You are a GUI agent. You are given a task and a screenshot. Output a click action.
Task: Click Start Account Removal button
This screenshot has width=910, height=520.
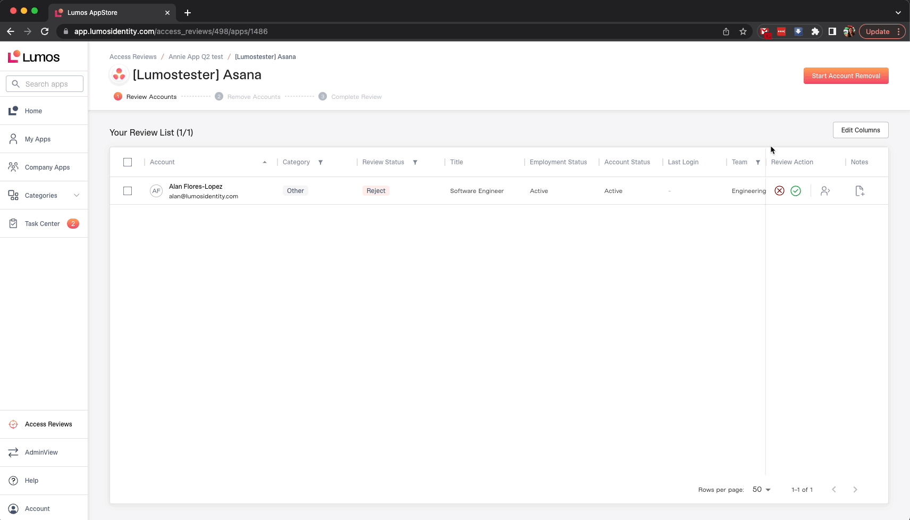846,76
